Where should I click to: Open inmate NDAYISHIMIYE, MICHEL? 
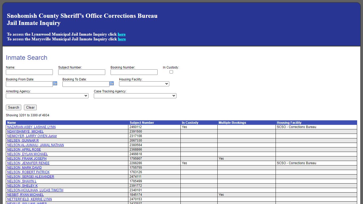pyautogui.click(x=25, y=131)
